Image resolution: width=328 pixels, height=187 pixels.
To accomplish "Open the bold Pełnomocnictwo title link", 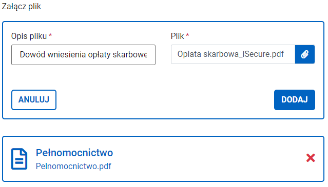I will 74,153.
